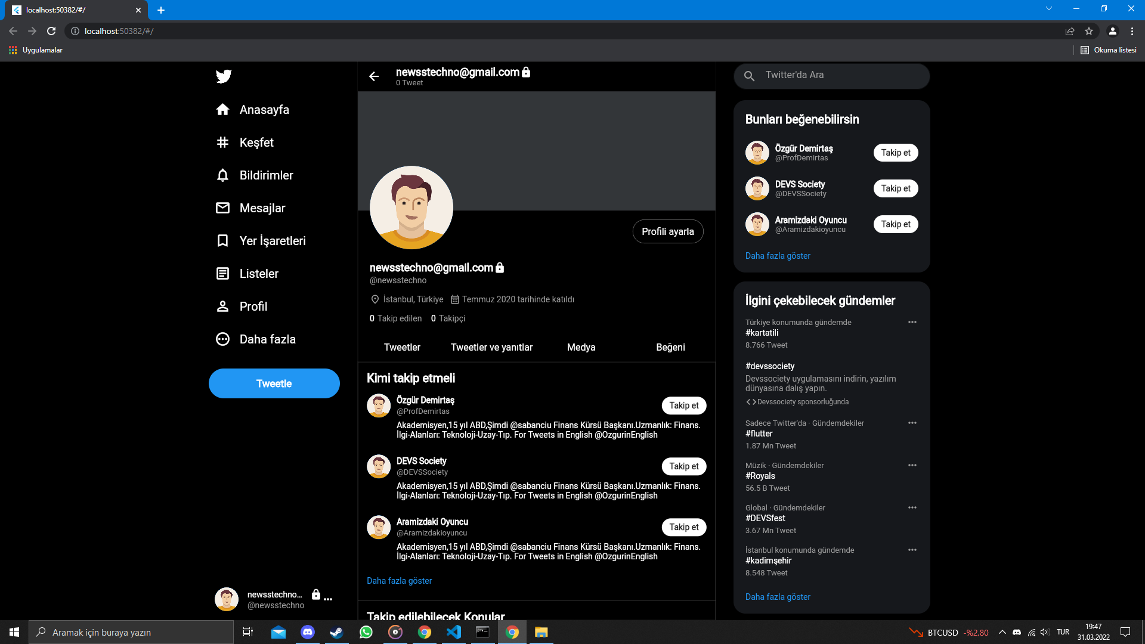The image size is (1145, 644).
Task: Go back with the header arrow
Action: pos(374,76)
